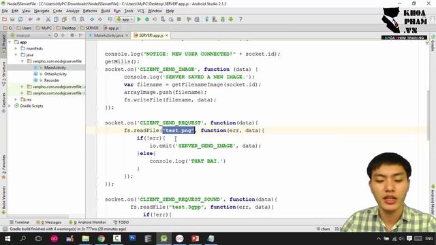Open Chrome from the taskbar
Viewport: 436px width, 245px height.
click(102, 239)
